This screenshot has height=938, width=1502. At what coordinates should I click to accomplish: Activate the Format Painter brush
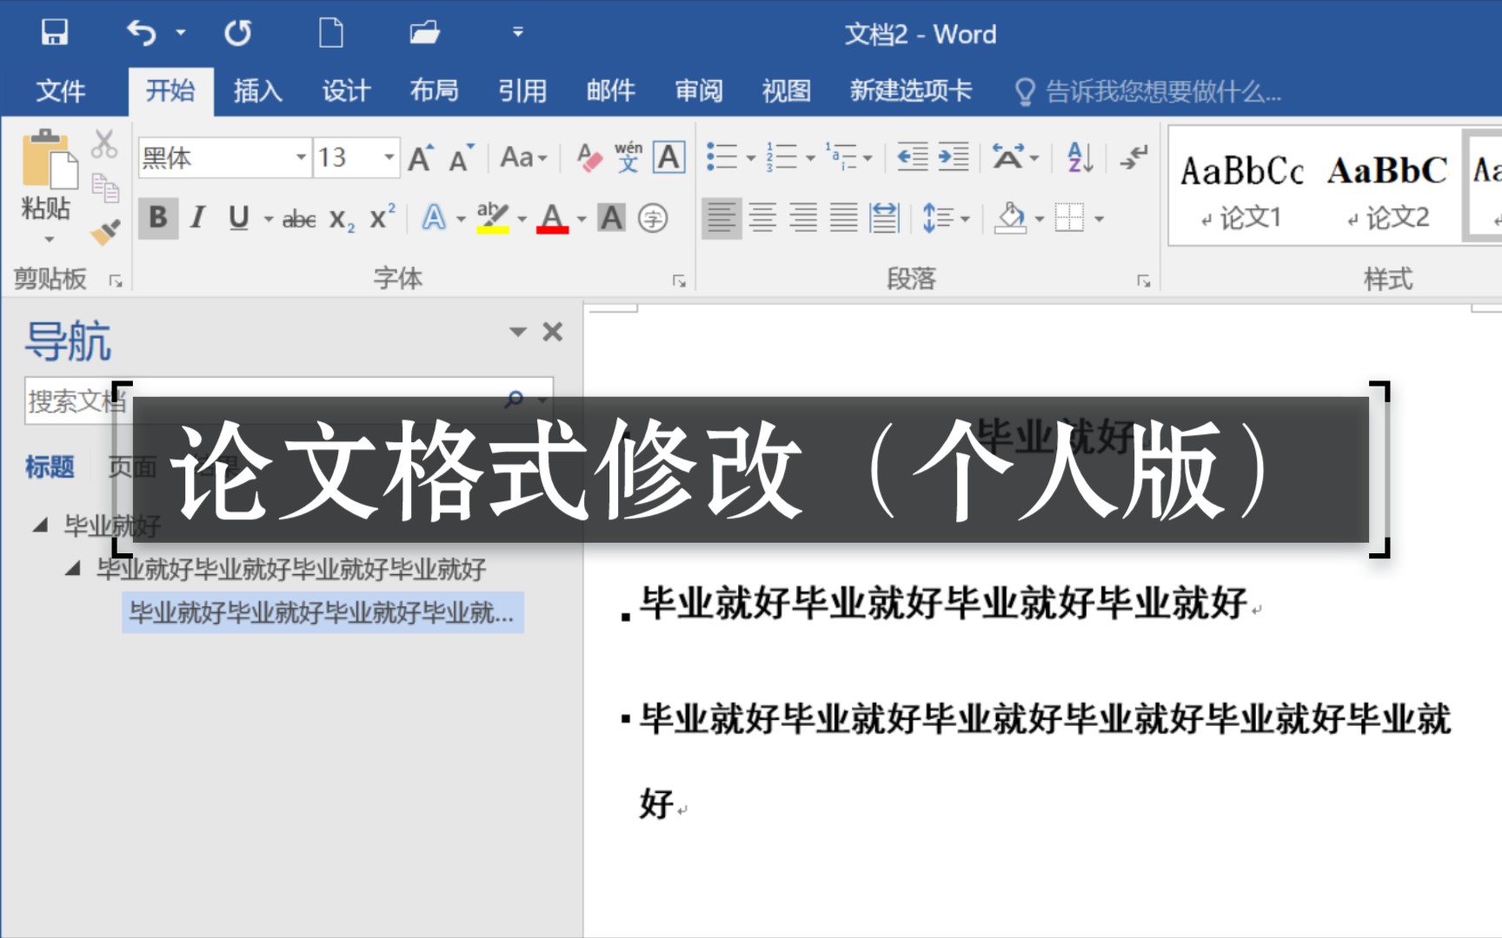pos(105,231)
